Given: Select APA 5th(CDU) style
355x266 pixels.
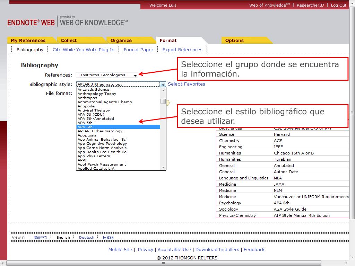Looking at the screenshot, I should (118, 114).
